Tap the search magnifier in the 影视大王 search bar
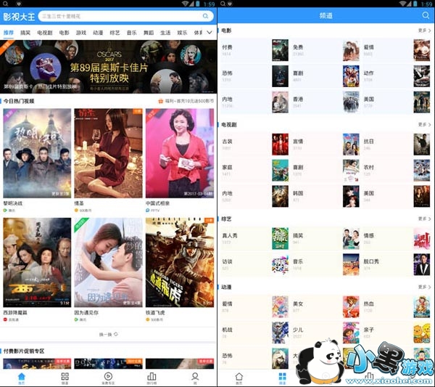435x387 pixels. tap(205, 16)
